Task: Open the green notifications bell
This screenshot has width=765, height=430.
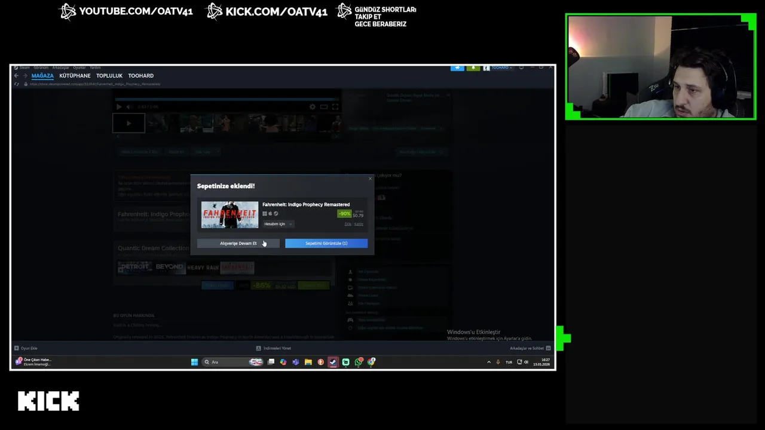Action: [x=473, y=67]
